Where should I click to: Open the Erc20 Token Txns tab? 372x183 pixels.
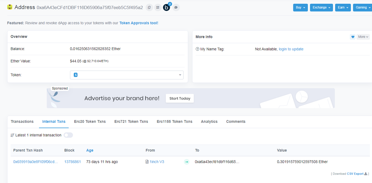(x=90, y=121)
